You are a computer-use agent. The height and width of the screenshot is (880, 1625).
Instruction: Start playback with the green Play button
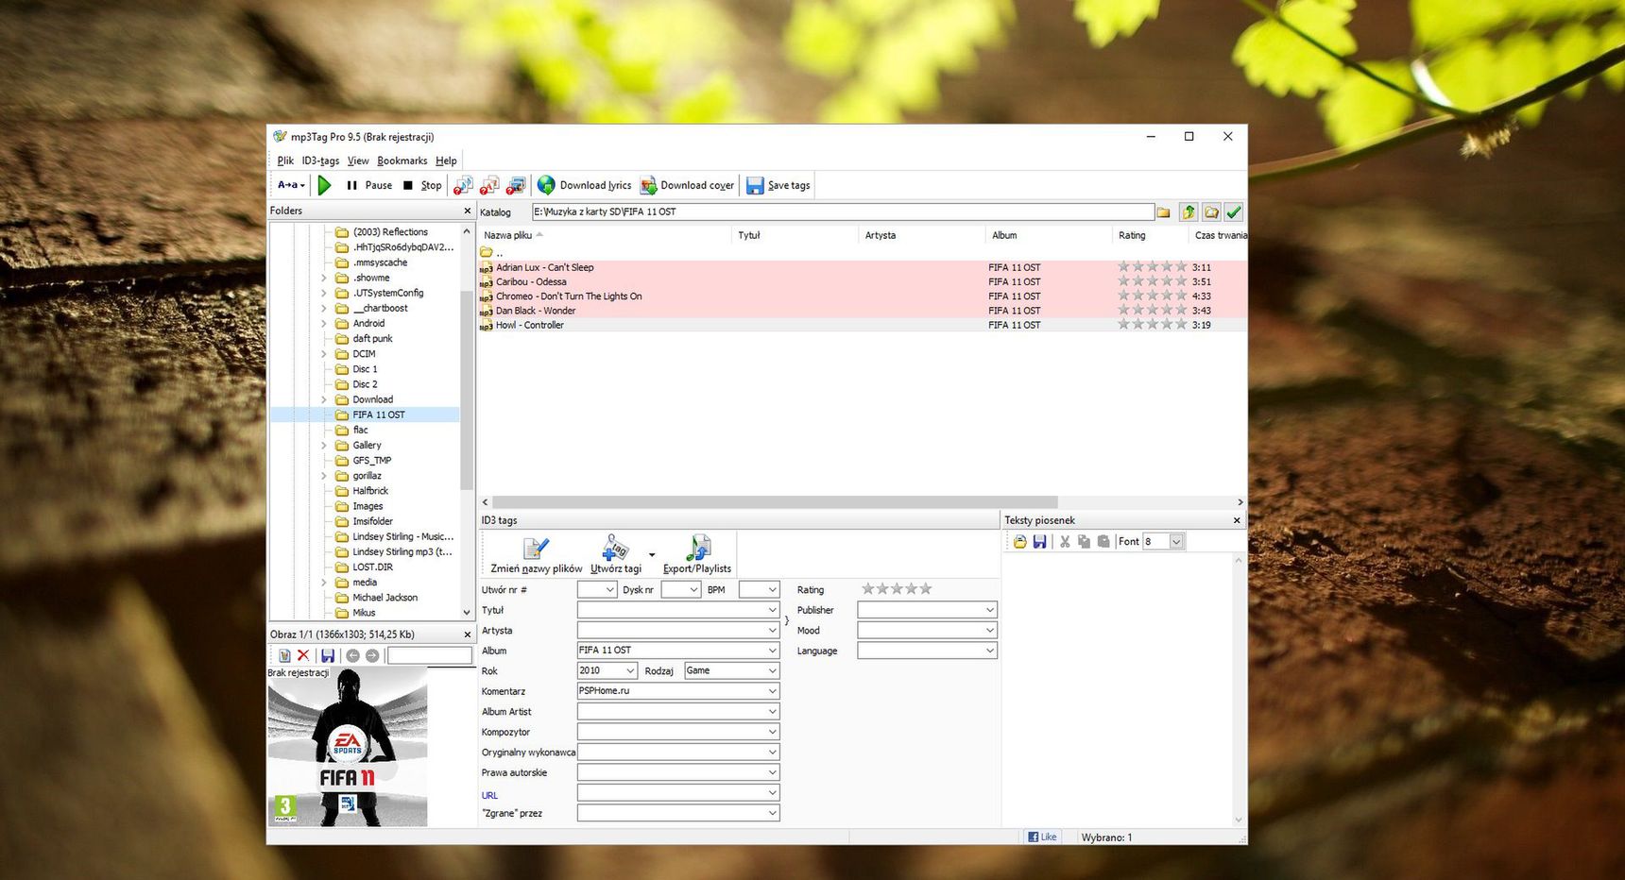click(x=324, y=185)
